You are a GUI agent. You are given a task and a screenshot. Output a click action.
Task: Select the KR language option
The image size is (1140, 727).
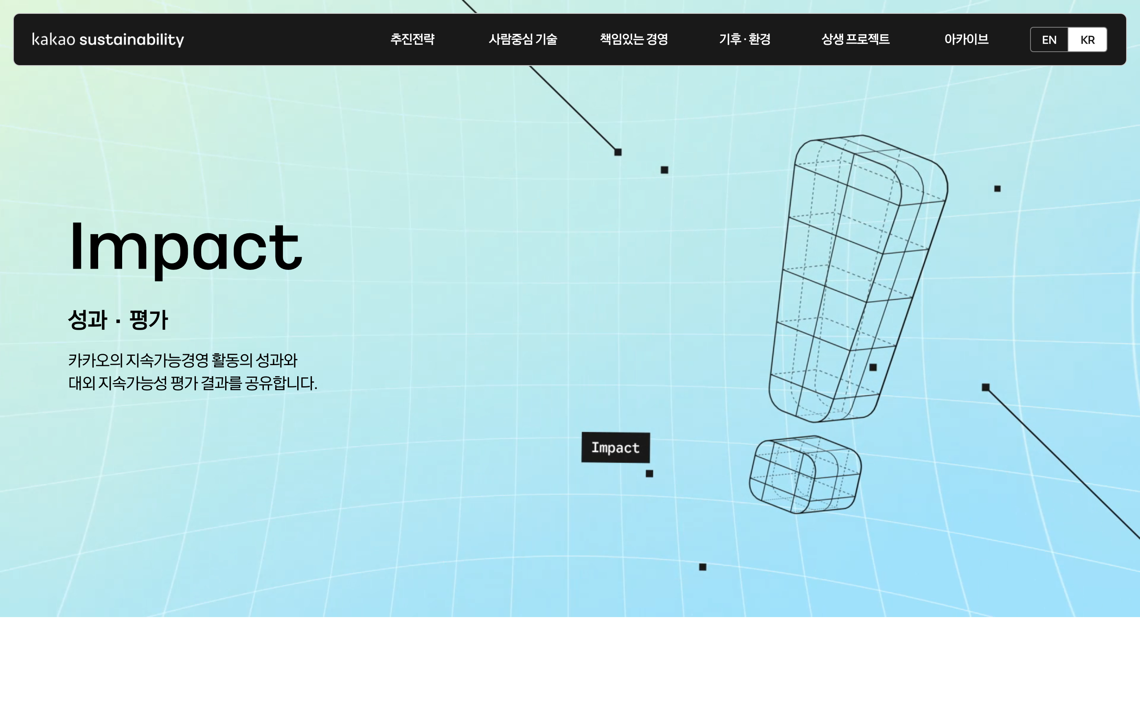(1087, 40)
